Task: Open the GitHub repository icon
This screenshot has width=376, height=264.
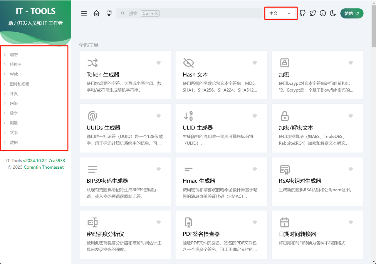Action: (x=303, y=13)
